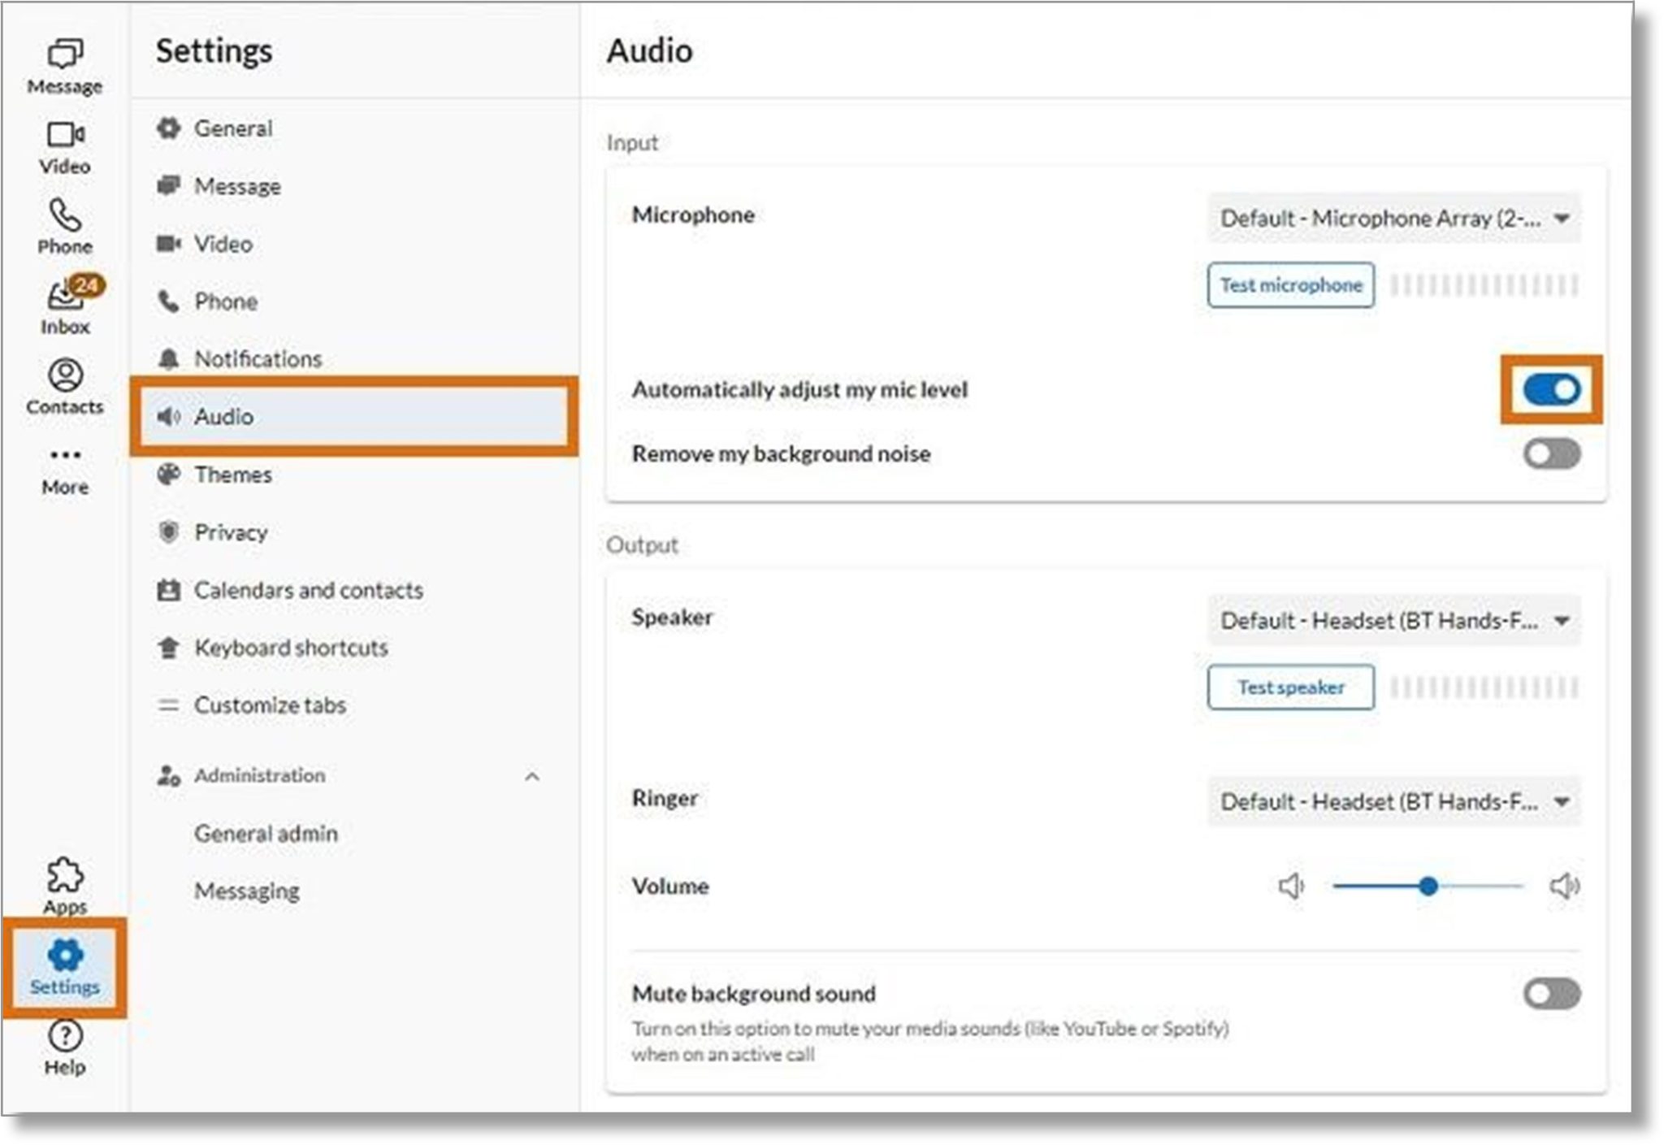The width and height of the screenshot is (1664, 1145).
Task: Open the Microphone device dropdown
Action: click(1394, 218)
